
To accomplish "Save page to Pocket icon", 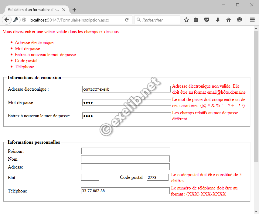I will [207, 20].
